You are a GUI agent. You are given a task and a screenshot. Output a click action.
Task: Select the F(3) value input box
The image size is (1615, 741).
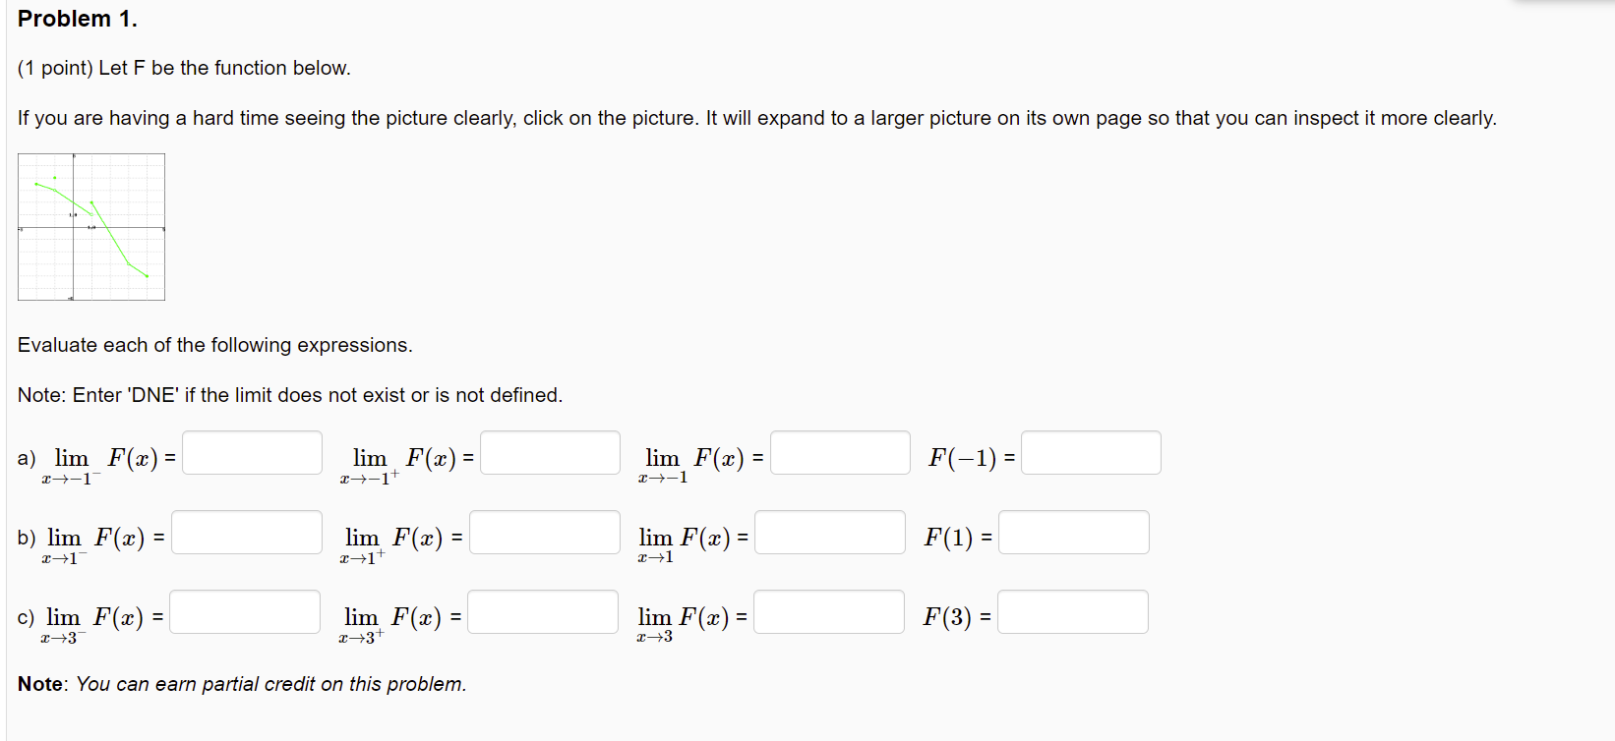(1073, 612)
